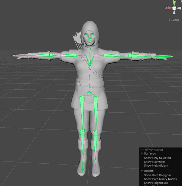
Task: Click the red X axis cone on the scene gizmo
Action: coord(170,8)
